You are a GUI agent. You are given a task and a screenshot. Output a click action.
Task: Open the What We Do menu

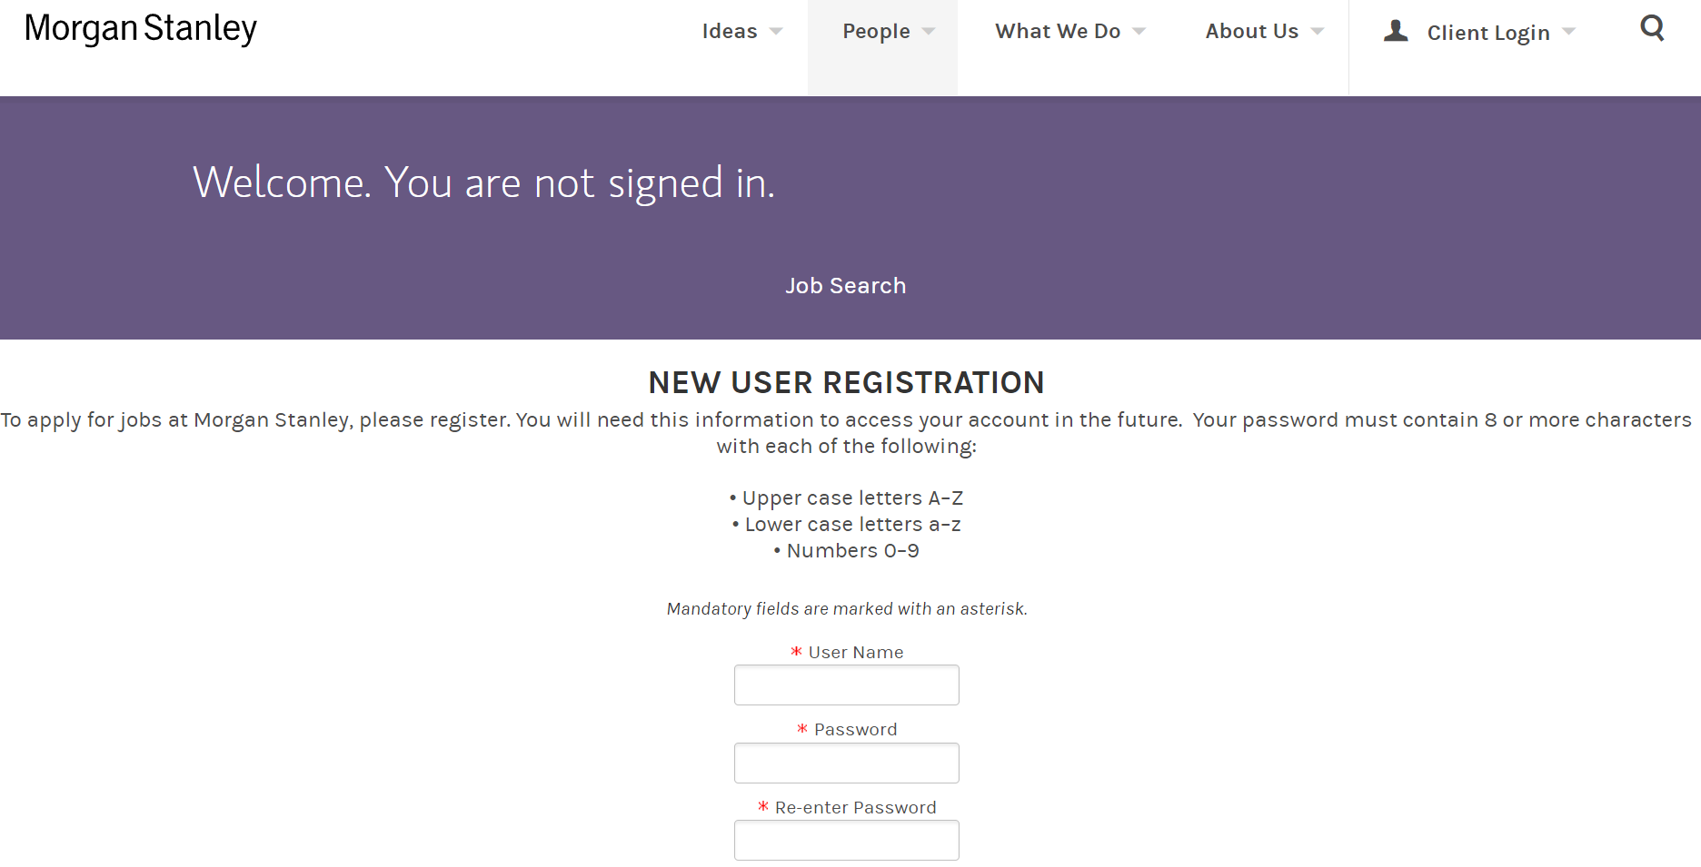click(1058, 31)
